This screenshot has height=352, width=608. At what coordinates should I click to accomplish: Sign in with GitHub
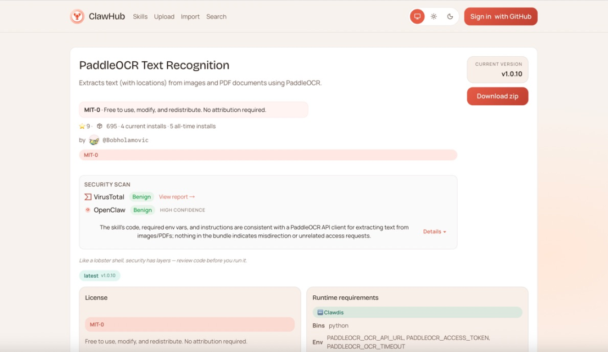[x=500, y=17]
